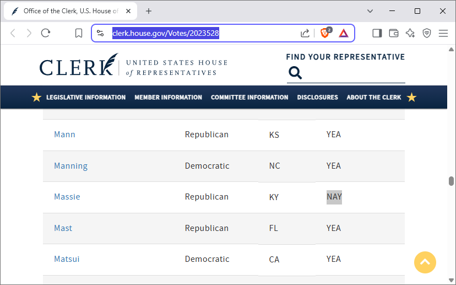Open the Manning member link

click(70, 166)
